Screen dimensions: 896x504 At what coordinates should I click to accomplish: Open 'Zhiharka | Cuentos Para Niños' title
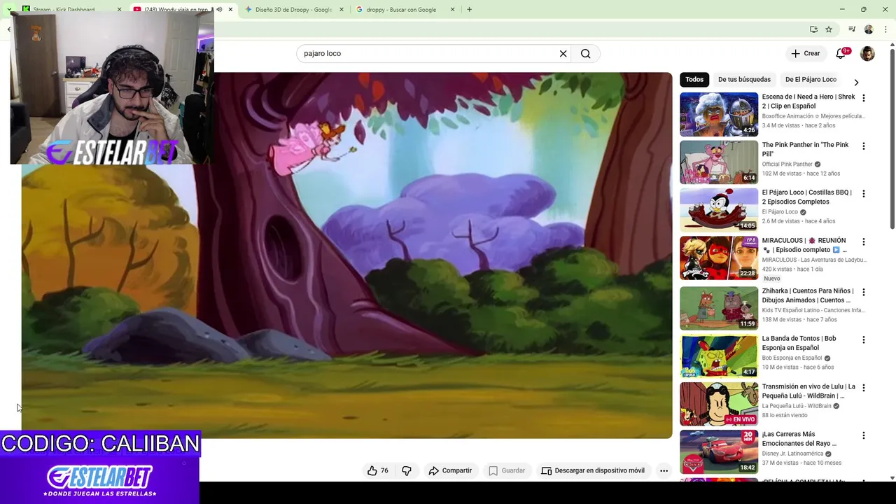[x=808, y=295]
